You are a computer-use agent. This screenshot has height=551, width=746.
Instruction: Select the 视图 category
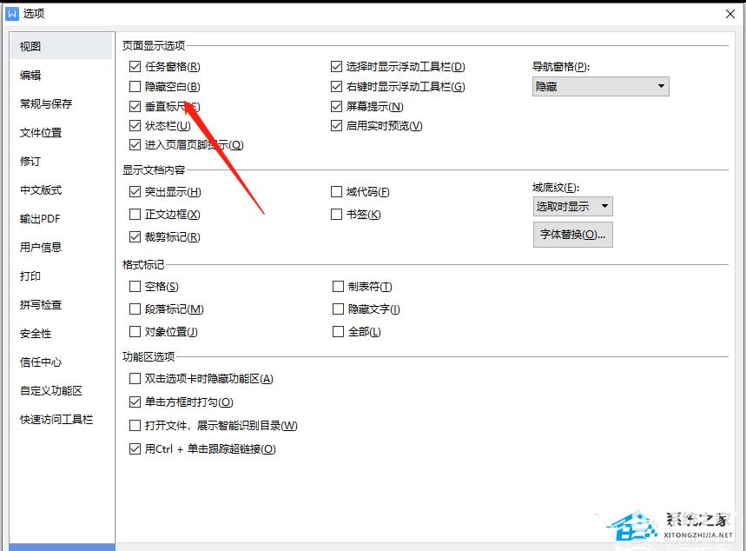click(x=61, y=46)
